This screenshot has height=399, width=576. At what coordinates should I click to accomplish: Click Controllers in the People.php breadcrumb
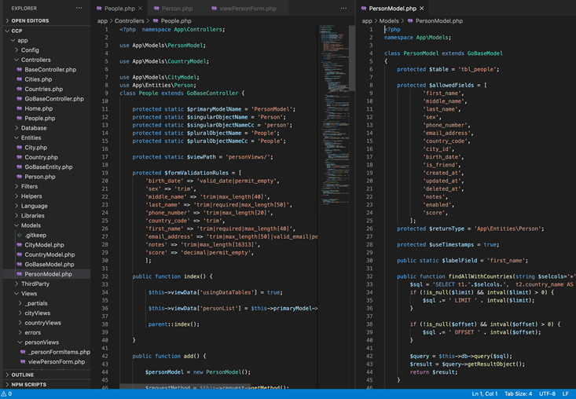coord(130,21)
